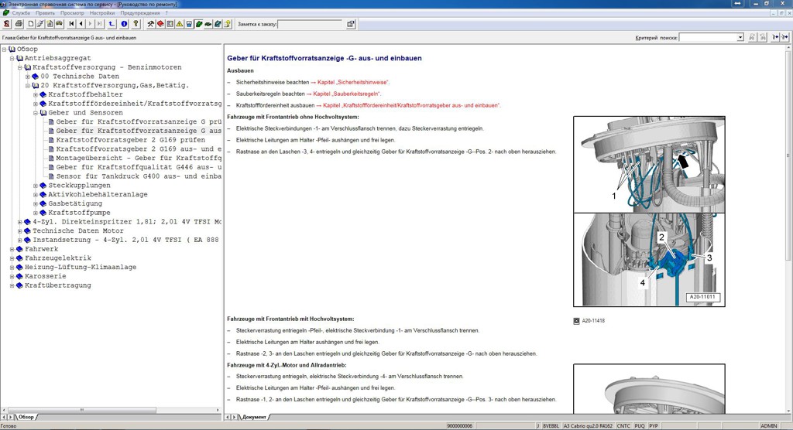
Task: Click the fuel sender illustration A20-11011
Action: tap(649, 211)
